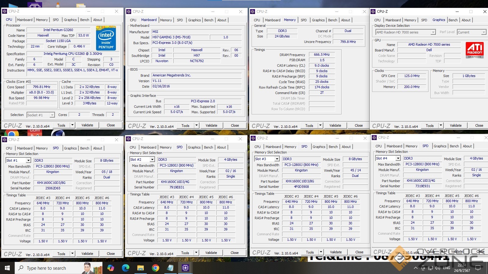Open the Graphics tab in the Slot #1 window
This screenshot has height=274, width=488.
click(x=70, y=148)
